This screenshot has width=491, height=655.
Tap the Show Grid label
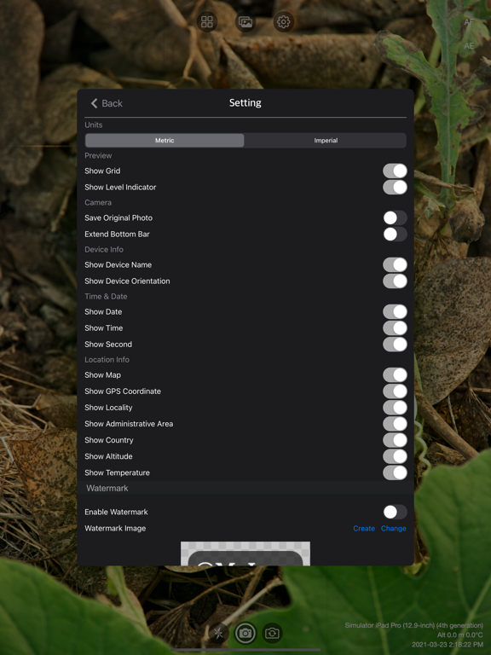tap(102, 171)
